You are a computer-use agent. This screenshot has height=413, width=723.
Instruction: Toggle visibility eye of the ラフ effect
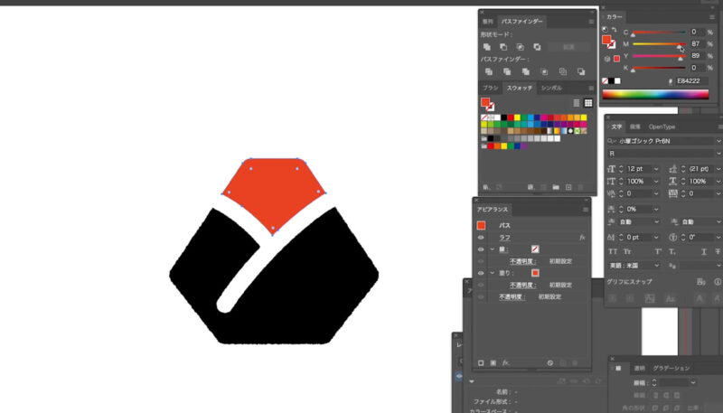coord(481,238)
